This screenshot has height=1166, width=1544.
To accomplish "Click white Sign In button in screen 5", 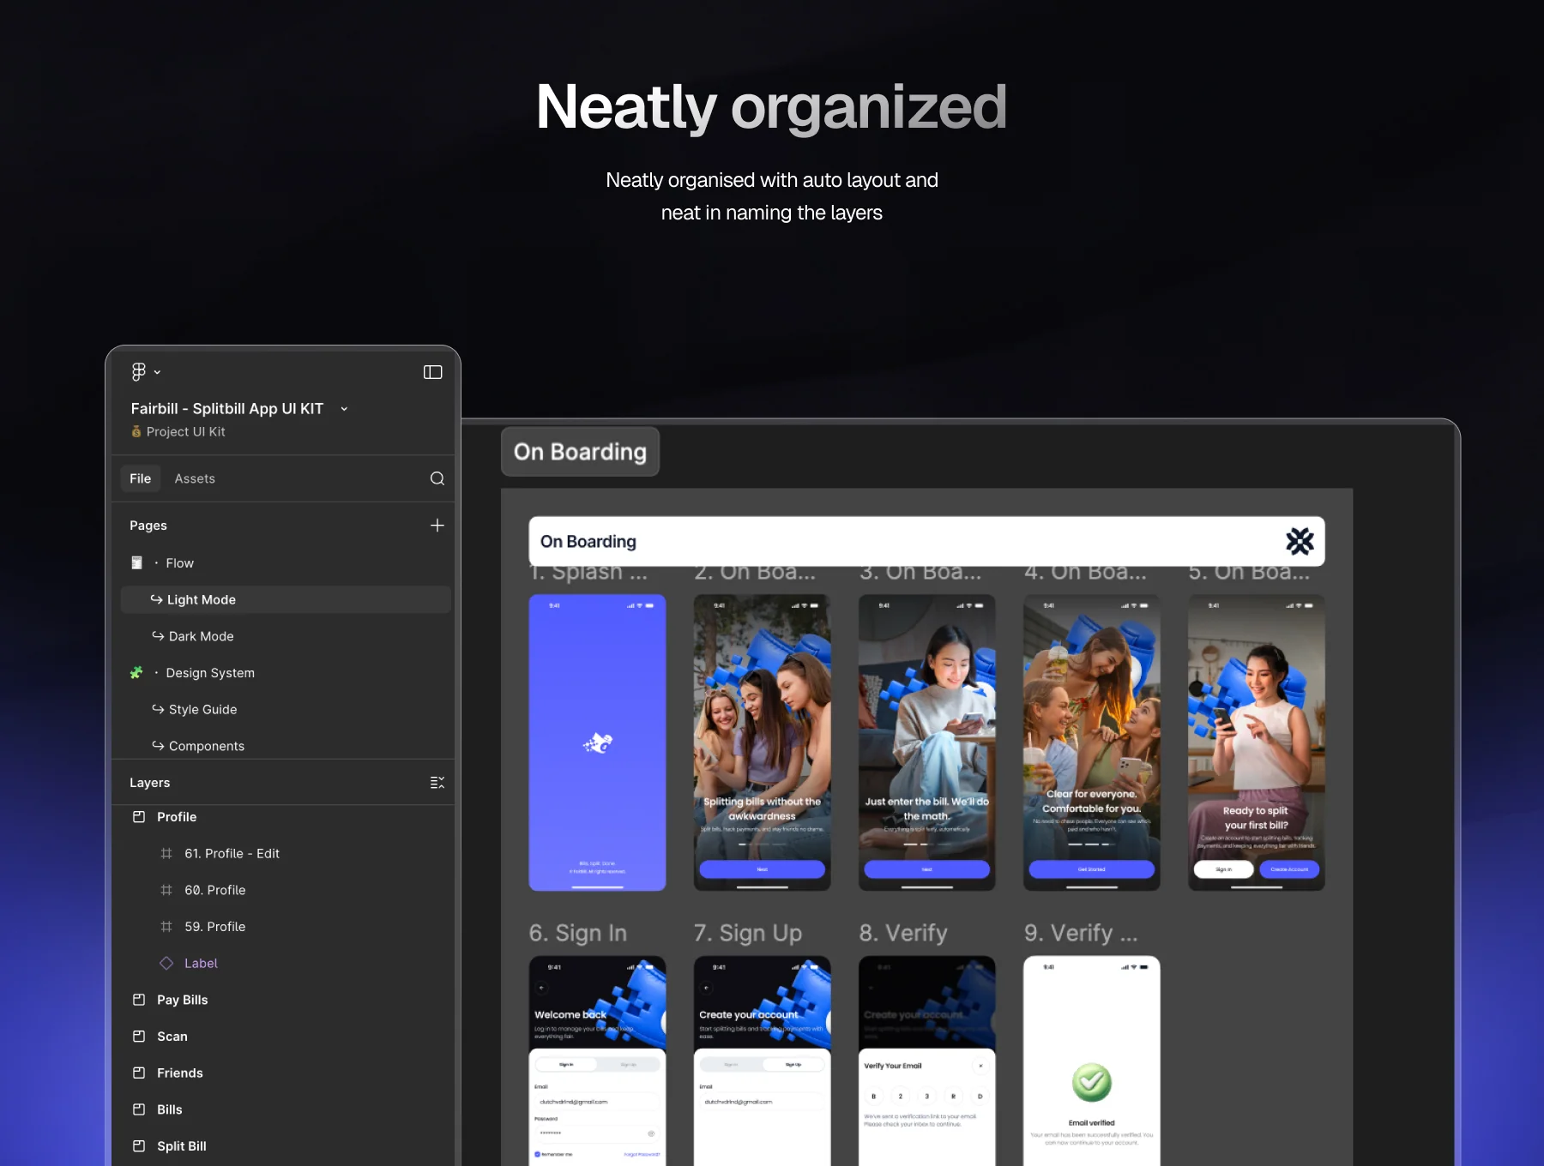I will click(1224, 869).
